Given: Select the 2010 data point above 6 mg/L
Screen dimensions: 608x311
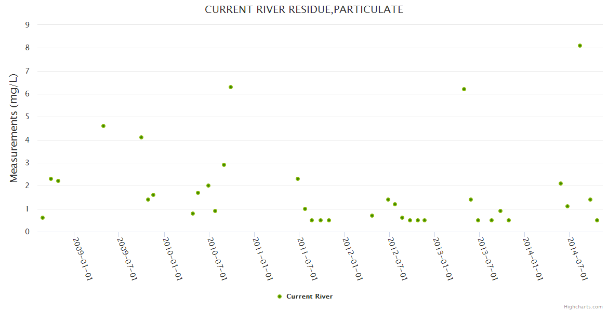Looking at the screenshot, I should (x=231, y=87).
